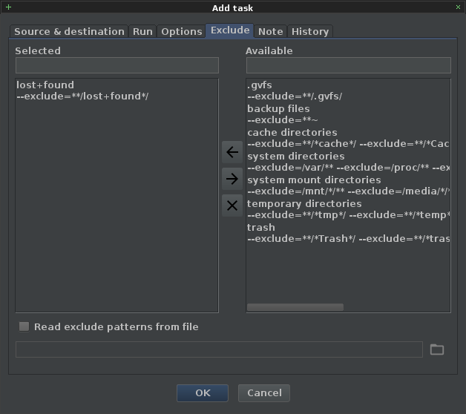Select --exclude=**/*cache*/ pattern line
This screenshot has width=466, height=414.
pos(348,144)
